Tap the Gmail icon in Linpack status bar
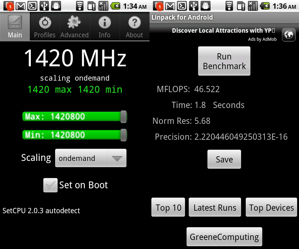 click(x=170, y=6)
